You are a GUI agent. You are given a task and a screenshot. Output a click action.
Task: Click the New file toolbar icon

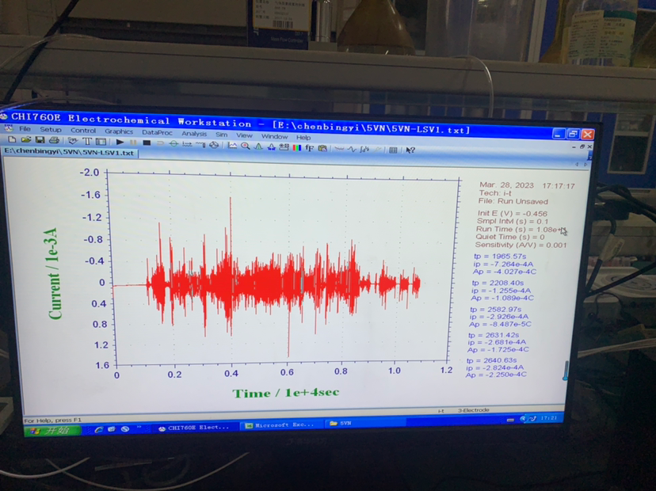pos(12,140)
